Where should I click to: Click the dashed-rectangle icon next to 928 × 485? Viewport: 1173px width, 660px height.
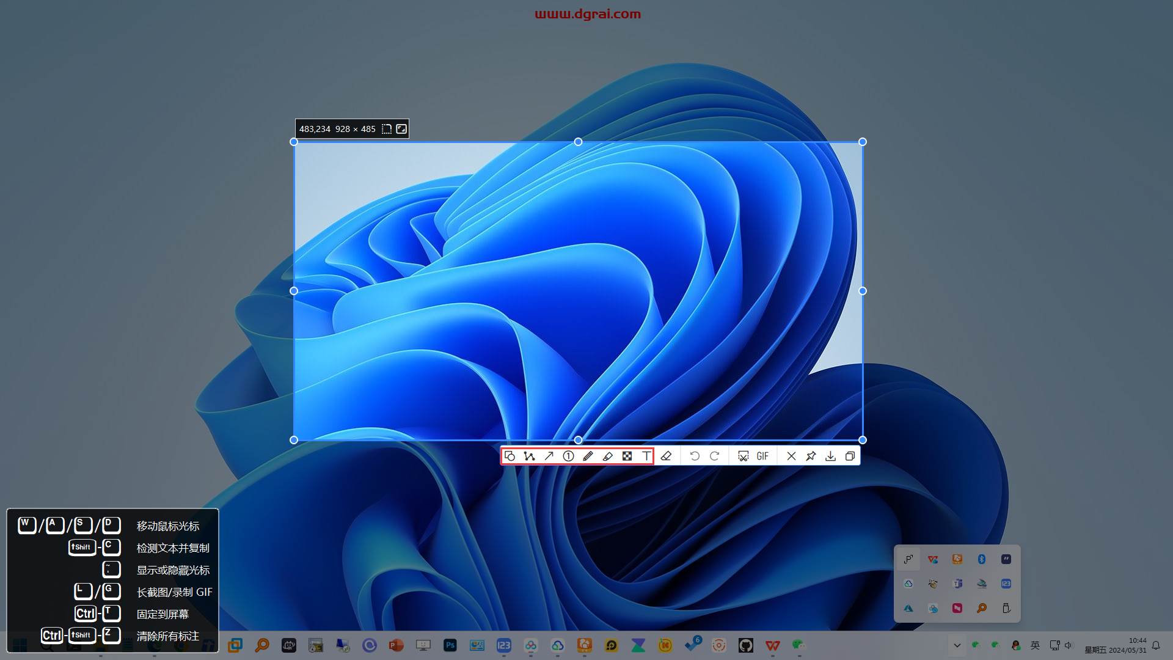click(x=387, y=129)
